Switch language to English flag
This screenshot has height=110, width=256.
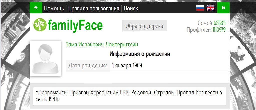click(211, 8)
